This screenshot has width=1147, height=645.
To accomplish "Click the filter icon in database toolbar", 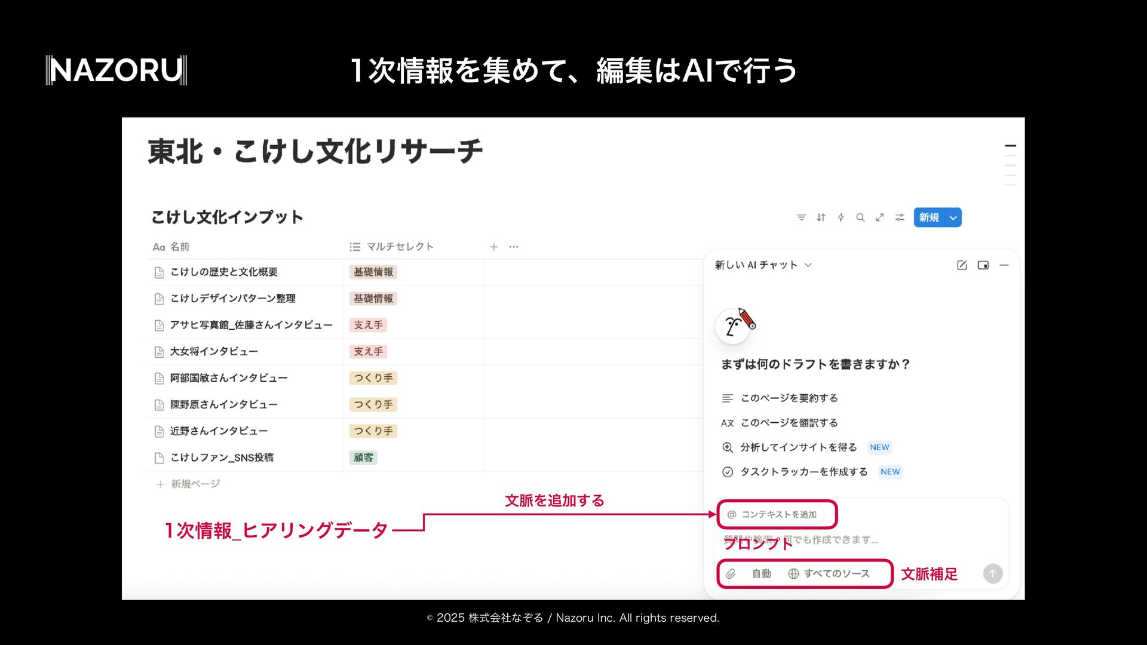I will [801, 217].
